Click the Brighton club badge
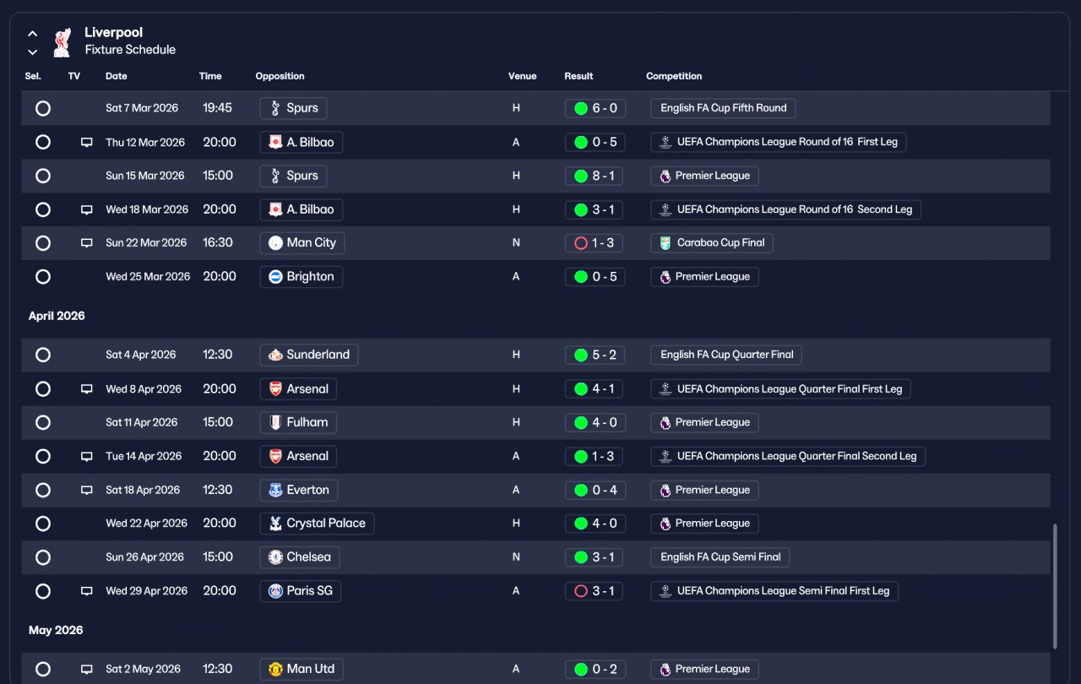The height and width of the screenshot is (684, 1081). coord(275,277)
